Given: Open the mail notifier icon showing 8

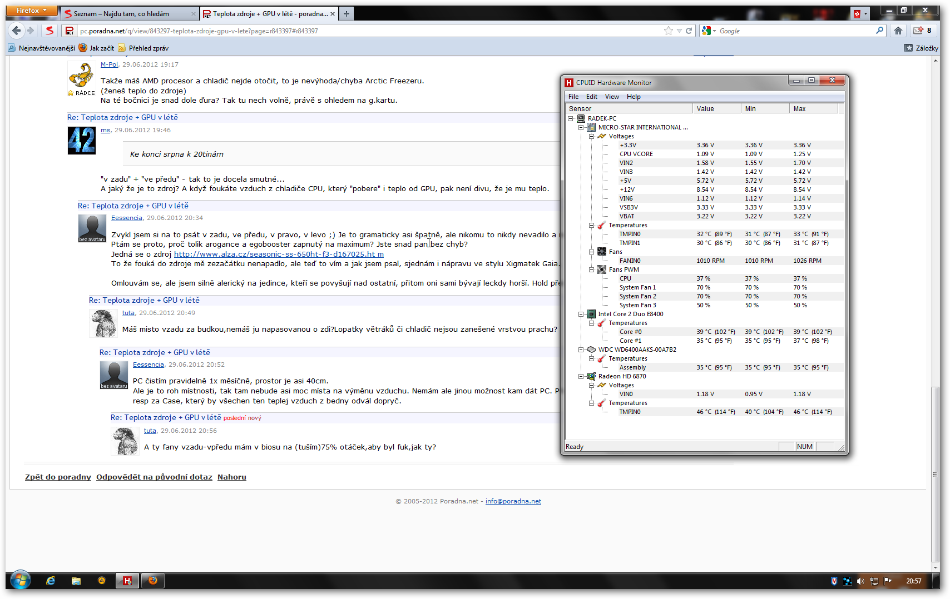Looking at the screenshot, I should (922, 31).
